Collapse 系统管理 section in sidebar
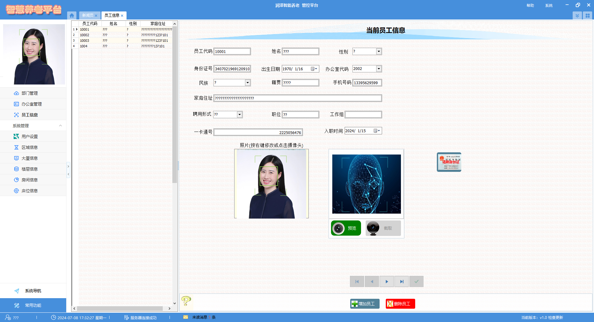 (x=60, y=126)
